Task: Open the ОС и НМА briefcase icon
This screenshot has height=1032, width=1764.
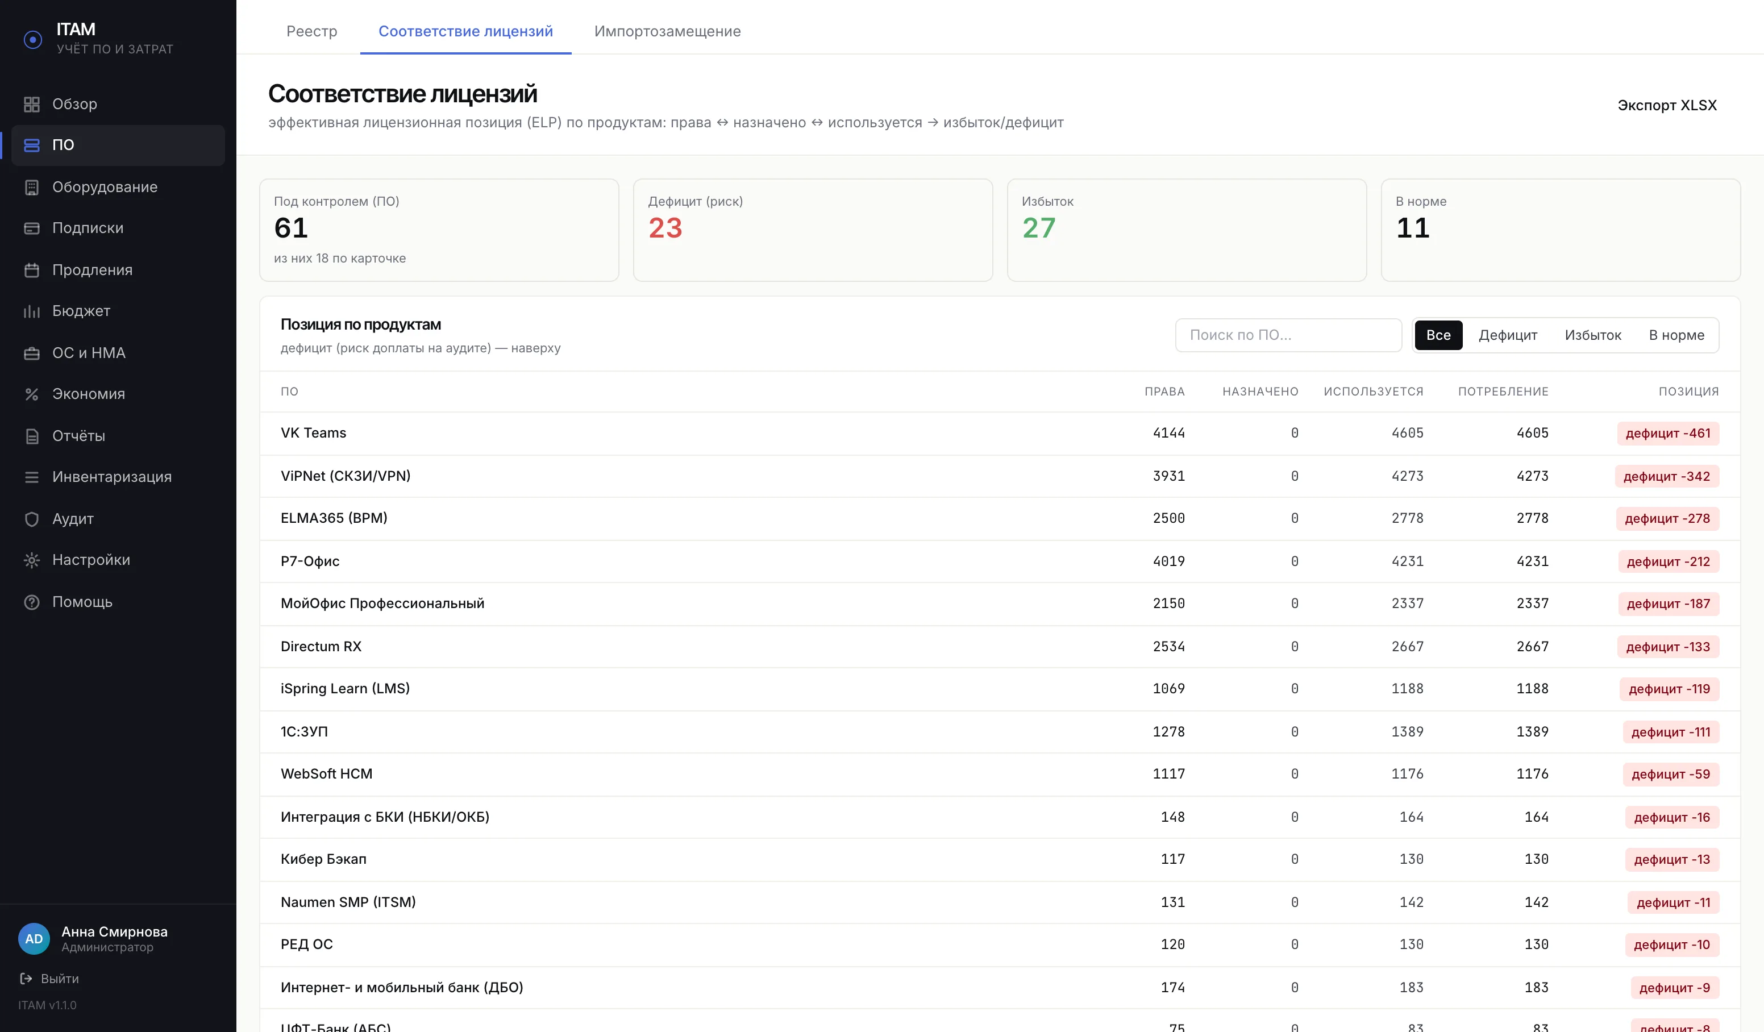Action: tap(31, 353)
